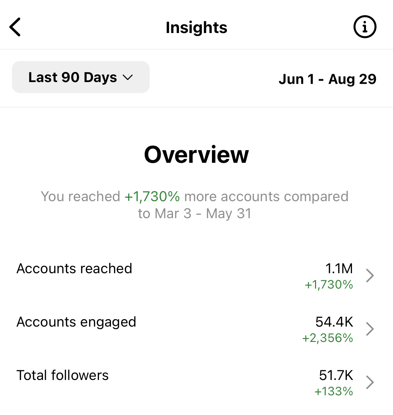Tap the +1,730% under 1.1M
393x415 pixels.
329,285
